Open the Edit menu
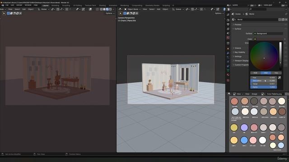The image size is (289, 162). [x=12, y=5]
